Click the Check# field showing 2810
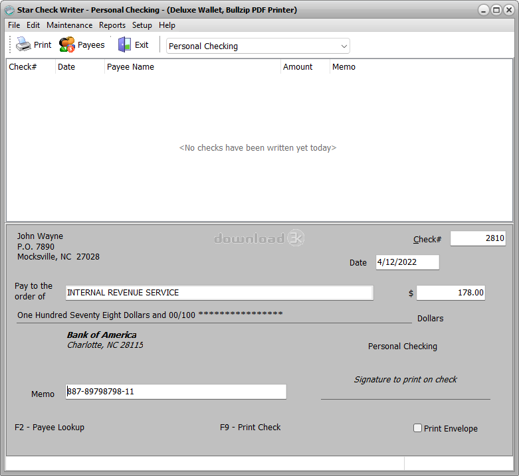 click(478, 238)
